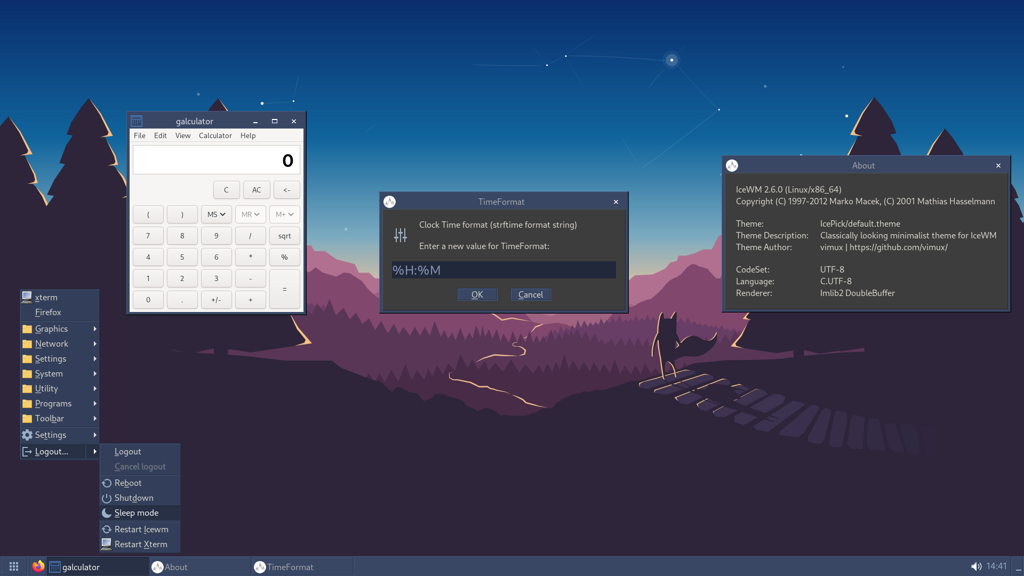Open the MS memory store dropdown
1024x576 pixels.
tap(216, 214)
